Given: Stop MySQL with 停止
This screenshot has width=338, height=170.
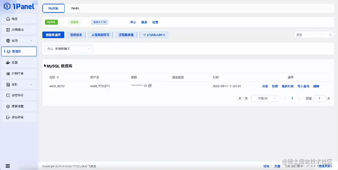Looking at the screenshot, I should 133,22.
